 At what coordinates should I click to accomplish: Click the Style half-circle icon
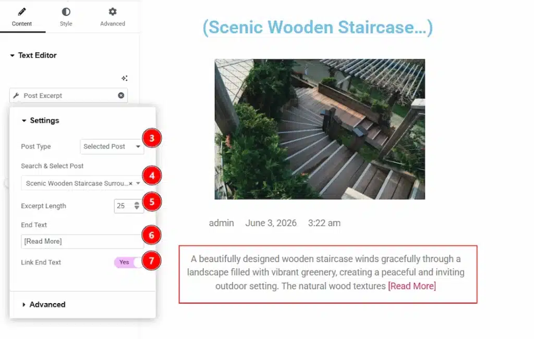pos(66,12)
